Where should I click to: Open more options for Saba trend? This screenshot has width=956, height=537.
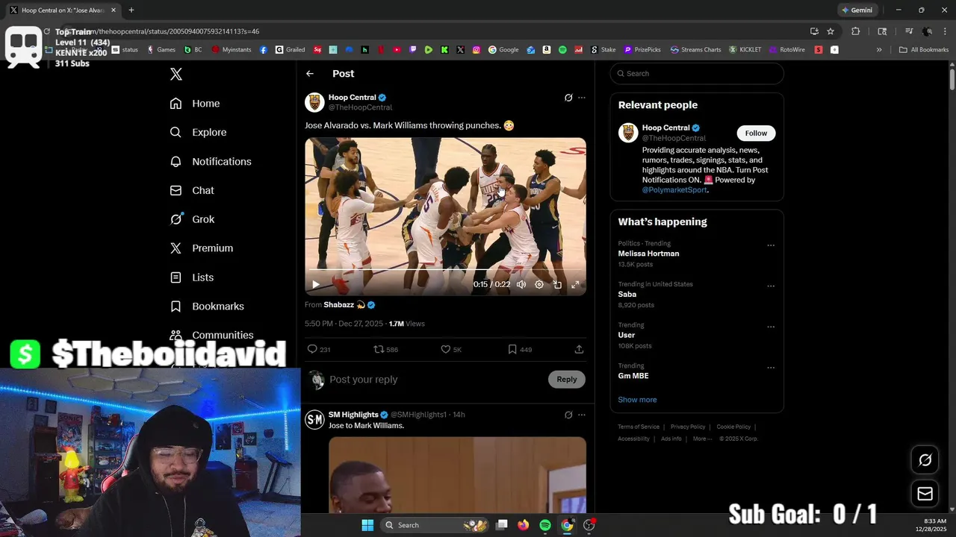click(771, 286)
